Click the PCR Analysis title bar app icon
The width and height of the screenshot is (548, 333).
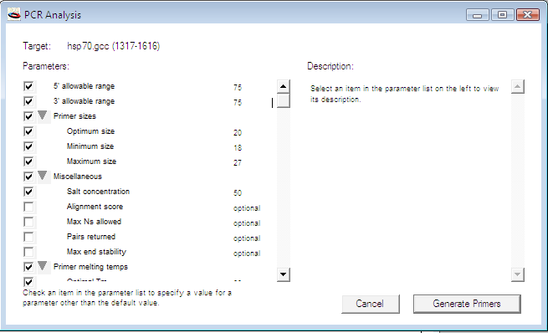(14, 15)
